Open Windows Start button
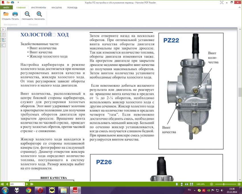The width and height of the screenshot is (242, 194). [x=5, y=190]
